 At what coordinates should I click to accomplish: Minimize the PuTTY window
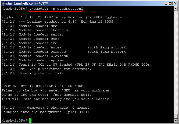[x=166, y=3]
